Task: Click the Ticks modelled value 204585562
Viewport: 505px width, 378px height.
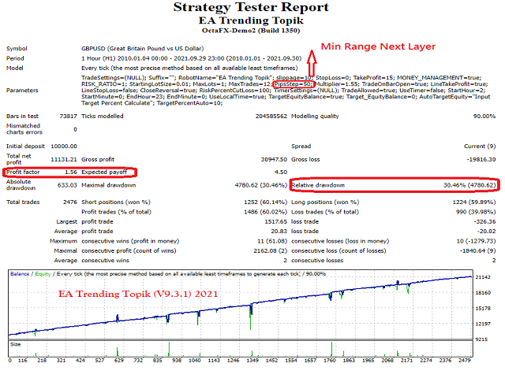Action: (271, 116)
